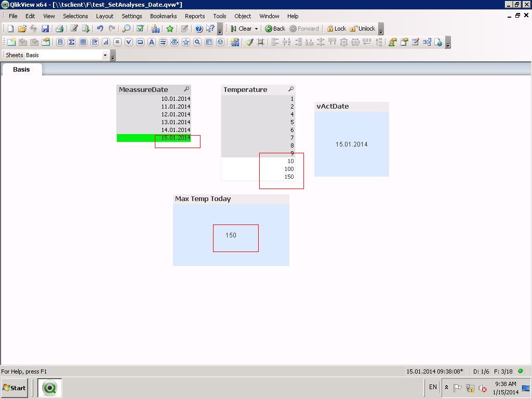
Task: Switch to the Basis sheet tab
Action: pos(21,69)
